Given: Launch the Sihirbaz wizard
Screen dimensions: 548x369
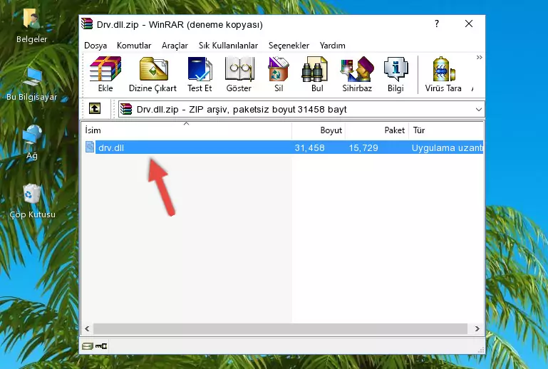Looking at the screenshot, I should tap(357, 74).
